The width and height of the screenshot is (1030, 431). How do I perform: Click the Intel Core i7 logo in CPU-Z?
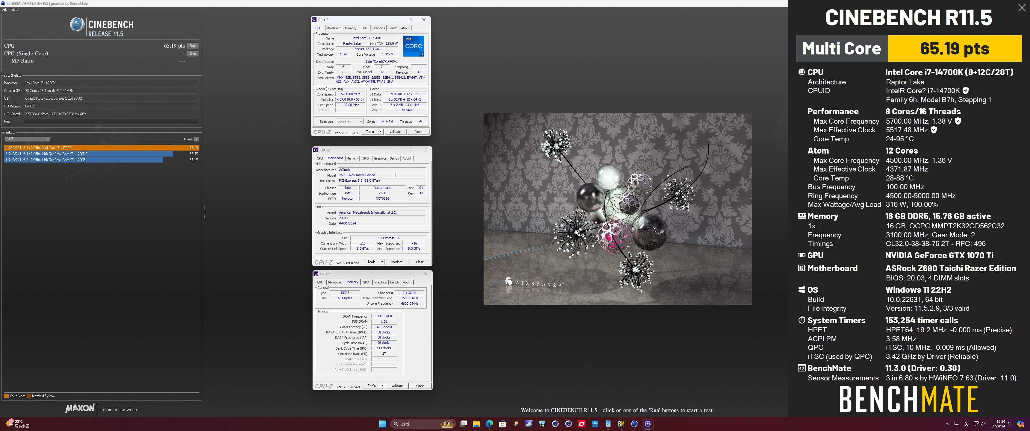tap(413, 46)
